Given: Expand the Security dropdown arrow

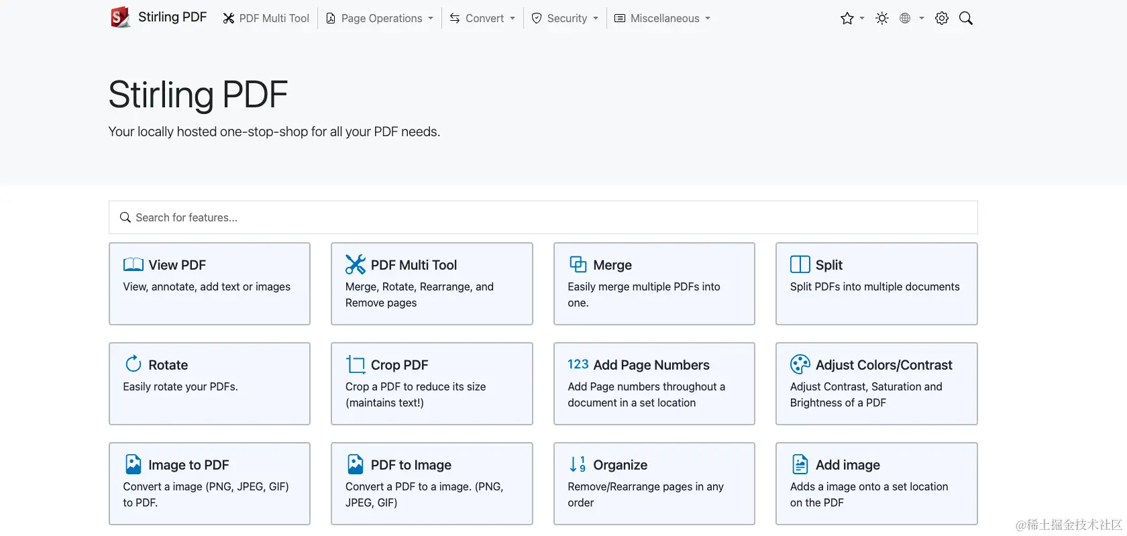Looking at the screenshot, I should click(596, 19).
